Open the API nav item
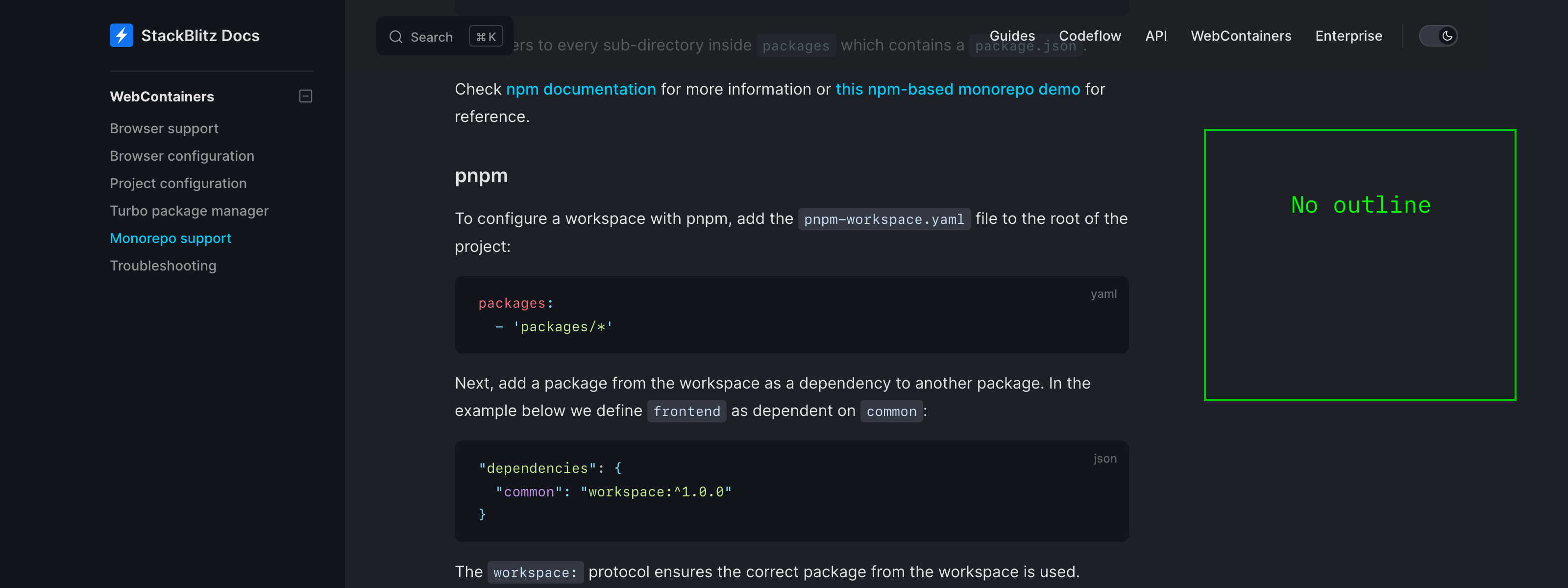 click(x=1156, y=36)
